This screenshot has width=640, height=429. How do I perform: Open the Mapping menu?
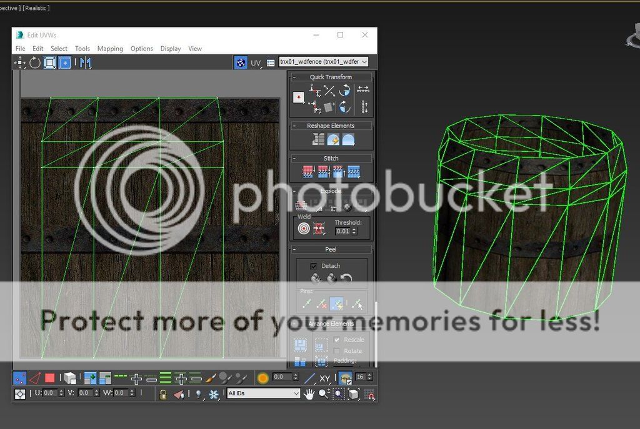110,49
